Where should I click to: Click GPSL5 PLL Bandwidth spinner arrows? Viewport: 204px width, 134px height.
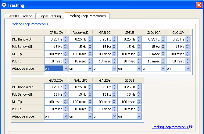(138, 47)
